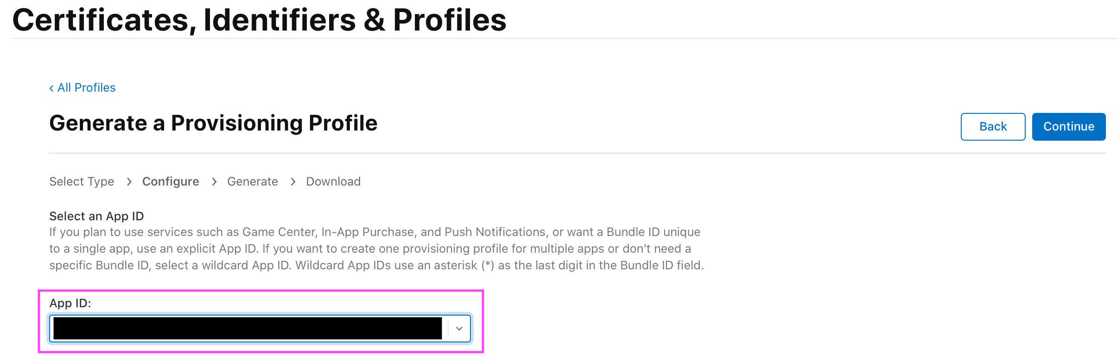Image resolution: width=1117 pixels, height=360 pixels.
Task: Click the Certificates, Identifiers & Profiles title
Action: point(260,20)
